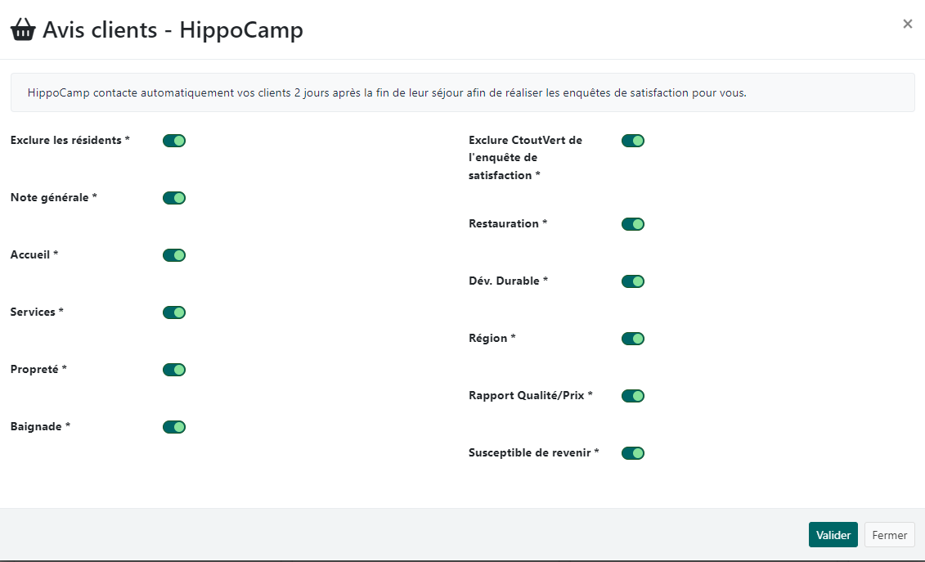Click the Fermer button

[889, 535]
